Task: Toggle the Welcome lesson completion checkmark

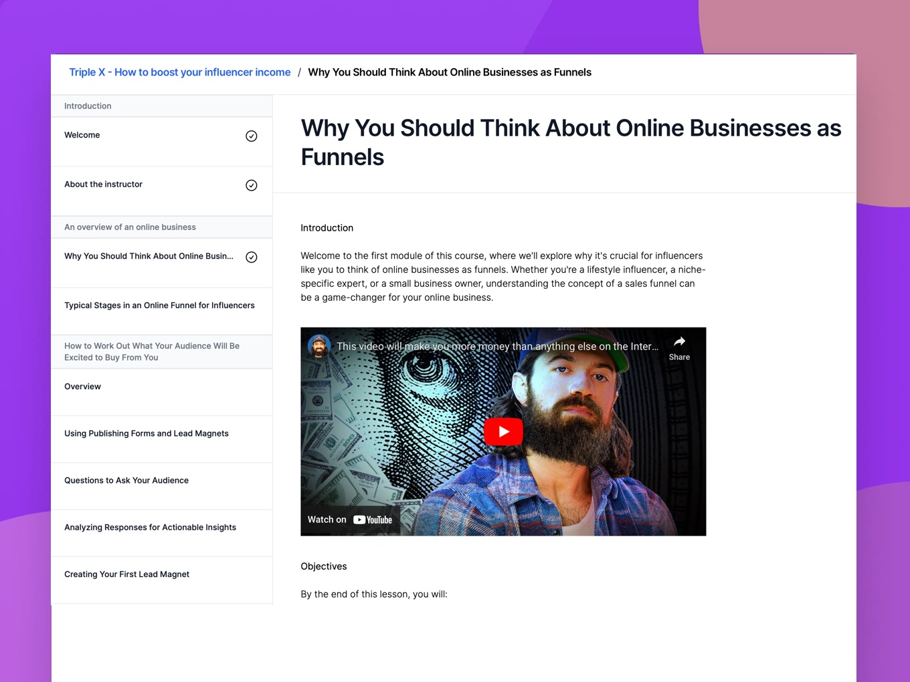Action: [x=252, y=136]
